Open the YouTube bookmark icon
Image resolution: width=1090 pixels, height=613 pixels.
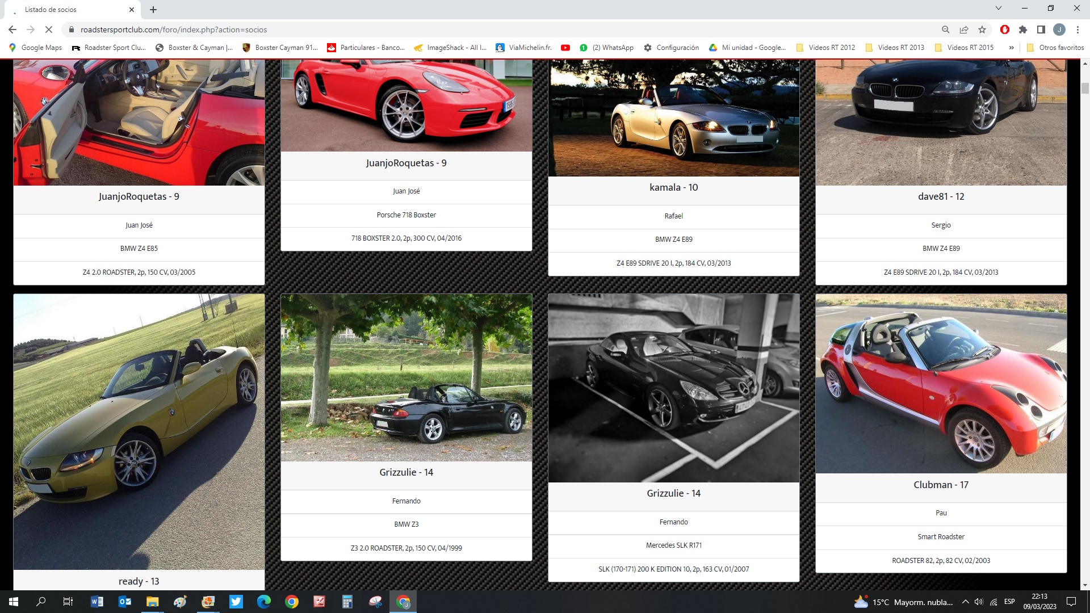[565, 48]
